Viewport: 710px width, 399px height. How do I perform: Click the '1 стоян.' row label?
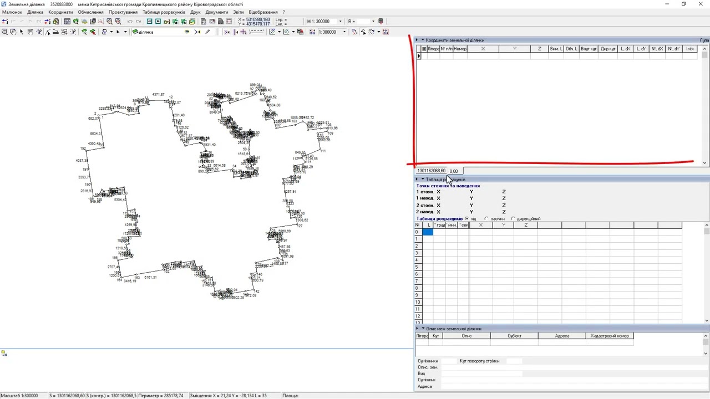425,192
